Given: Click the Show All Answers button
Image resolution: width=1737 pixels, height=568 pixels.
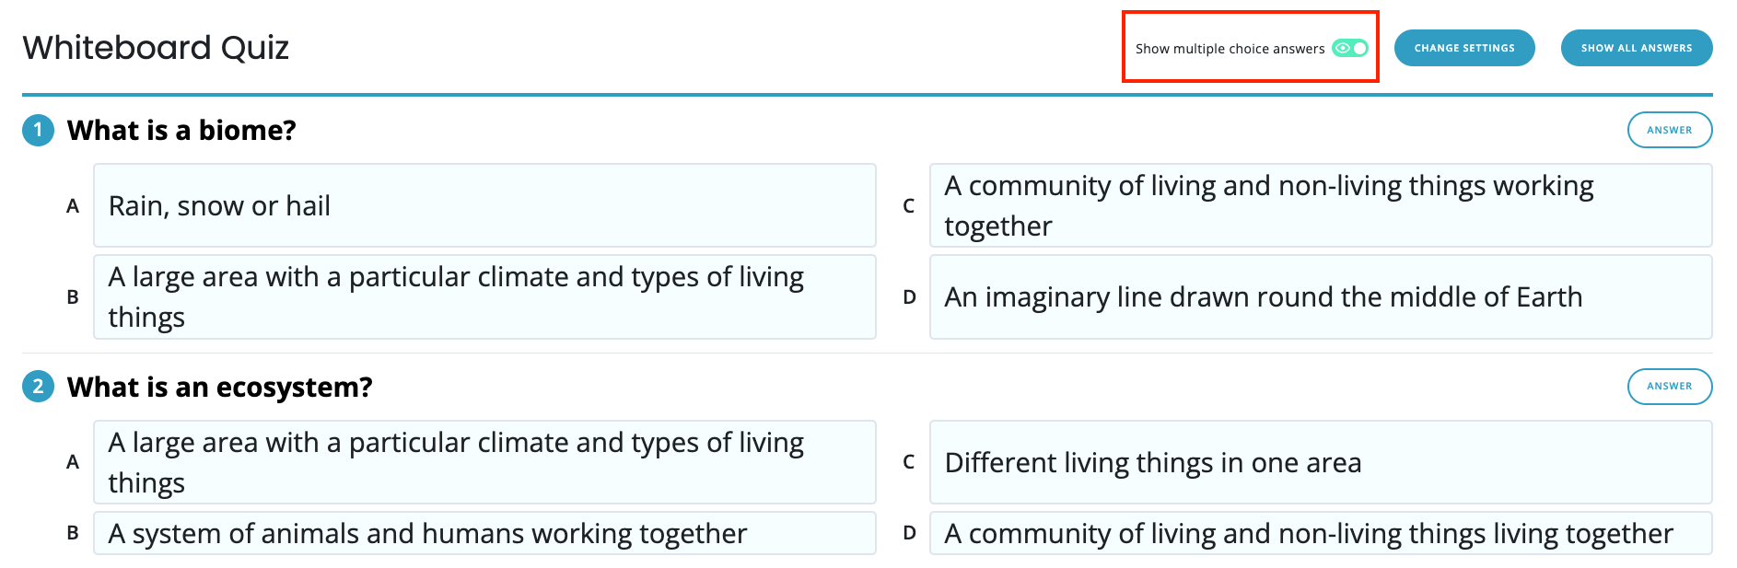Looking at the screenshot, I should click(1636, 48).
